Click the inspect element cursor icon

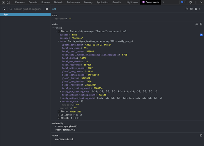tap(3, 2)
